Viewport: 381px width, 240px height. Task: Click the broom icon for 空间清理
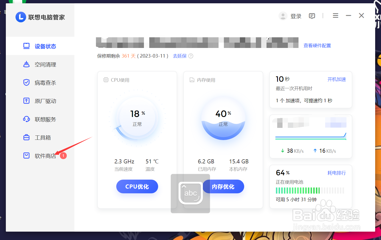pyautogui.click(x=26, y=64)
